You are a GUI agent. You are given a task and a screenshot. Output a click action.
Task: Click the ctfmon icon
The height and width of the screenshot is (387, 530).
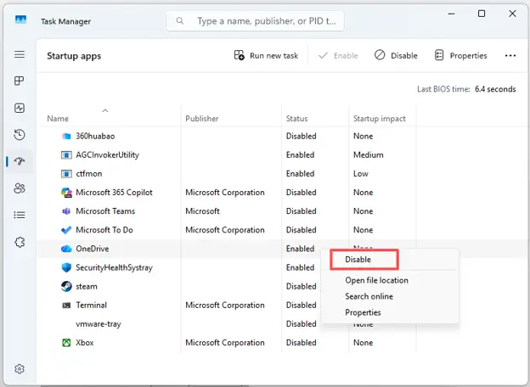(66, 174)
